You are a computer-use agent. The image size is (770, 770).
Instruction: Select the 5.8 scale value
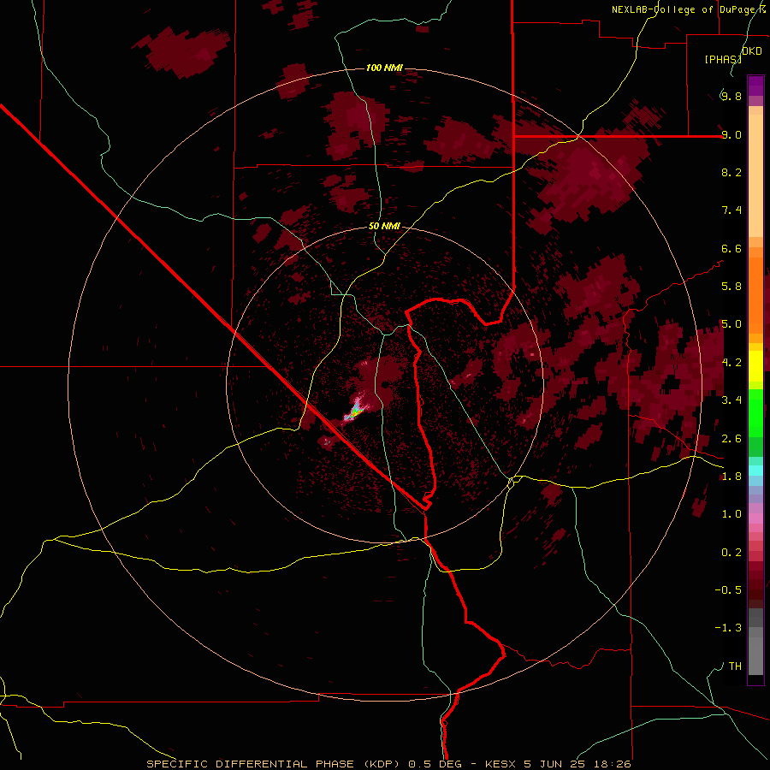(x=731, y=287)
